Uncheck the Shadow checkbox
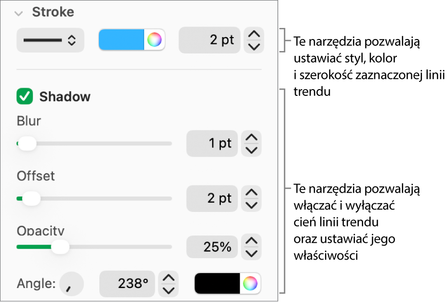The image size is (448, 302). click(25, 96)
